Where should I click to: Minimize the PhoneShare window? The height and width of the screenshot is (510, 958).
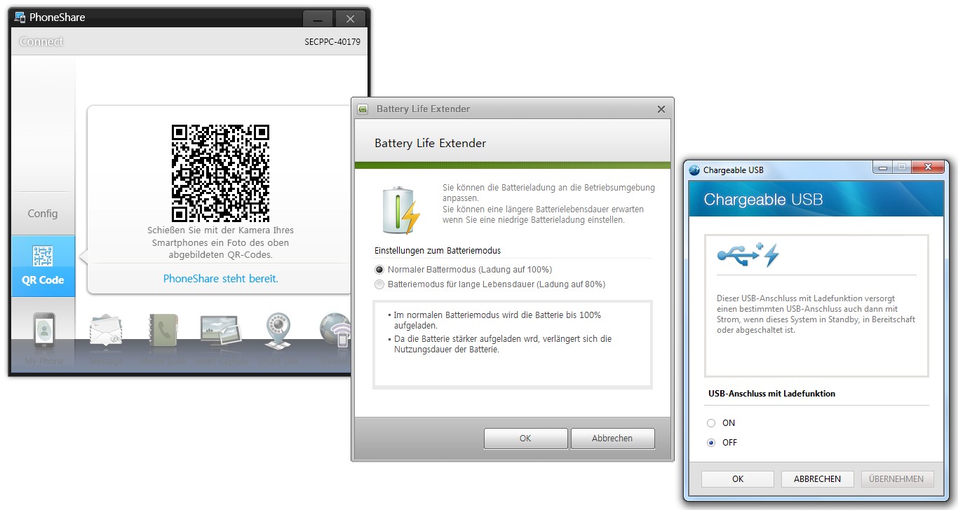pyautogui.click(x=318, y=18)
